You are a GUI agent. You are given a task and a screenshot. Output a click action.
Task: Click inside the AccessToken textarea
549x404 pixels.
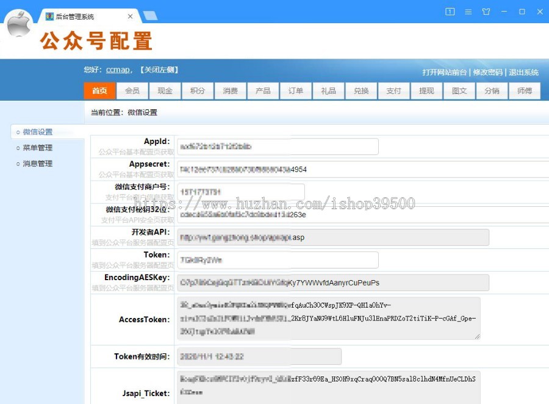click(x=329, y=318)
